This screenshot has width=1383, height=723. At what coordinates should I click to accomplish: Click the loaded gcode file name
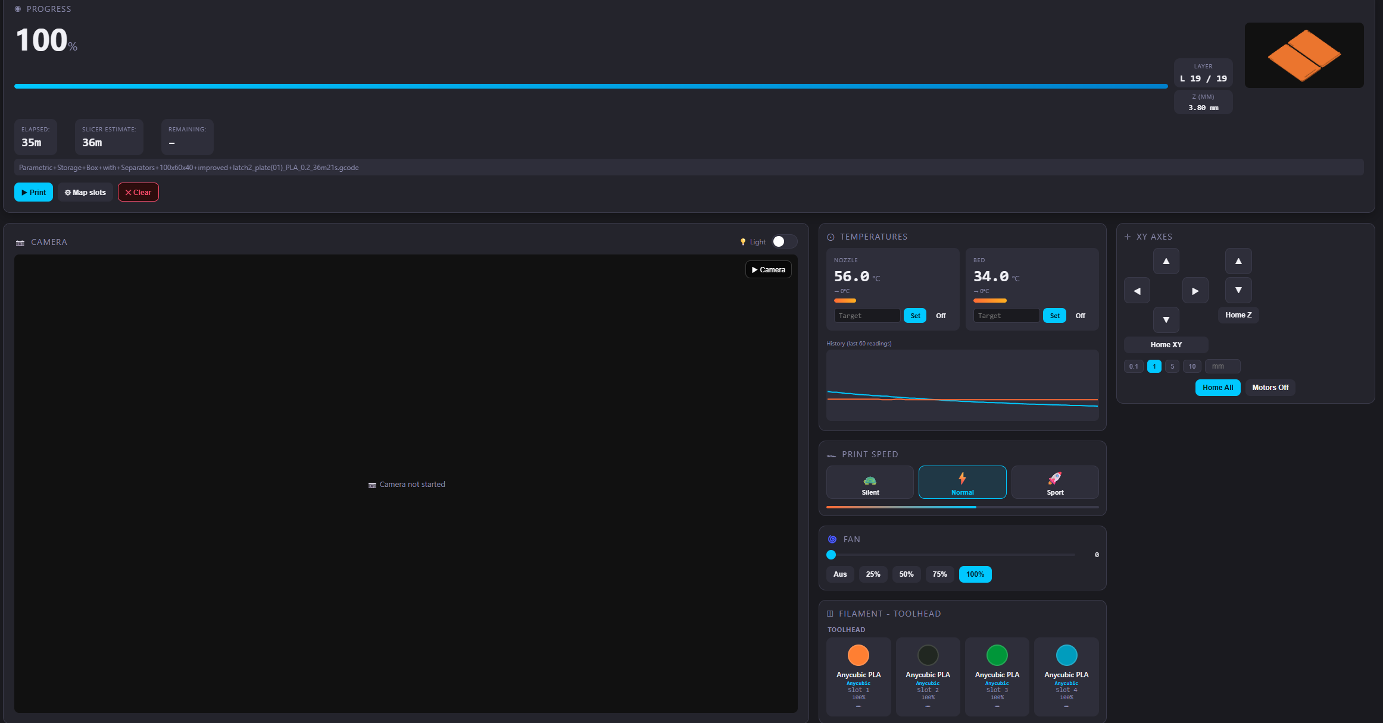point(189,168)
